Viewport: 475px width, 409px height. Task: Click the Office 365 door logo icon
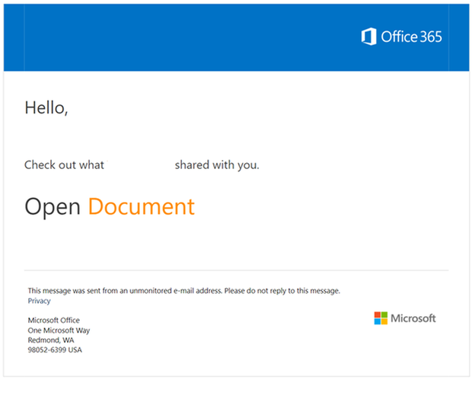point(368,37)
